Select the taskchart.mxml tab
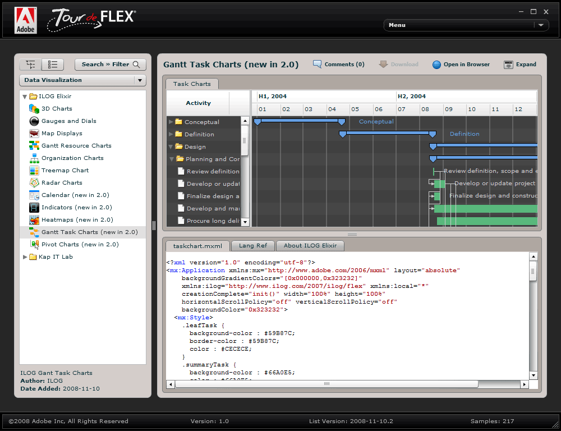The height and width of the screenshot is (431, 561). (x=197, y=246)
